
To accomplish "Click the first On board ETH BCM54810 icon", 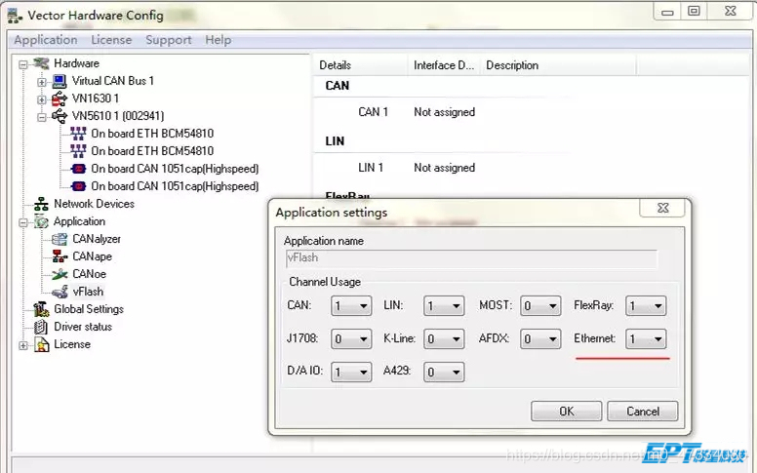I will (78, 134).
